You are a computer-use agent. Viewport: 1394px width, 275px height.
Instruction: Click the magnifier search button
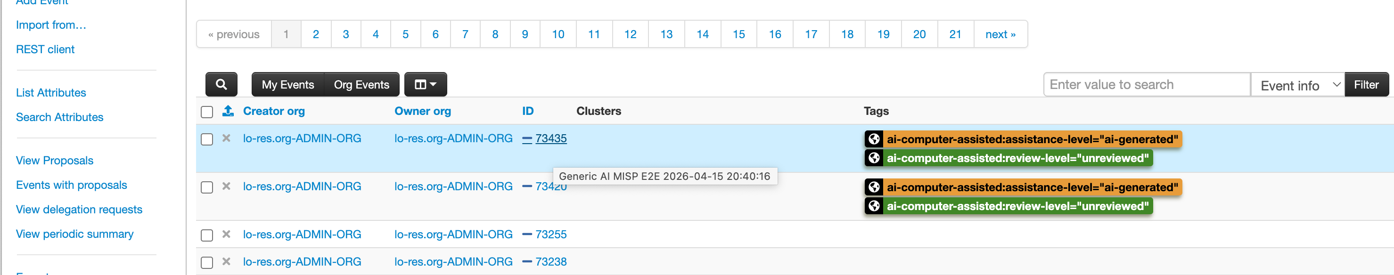tap(221, 84)
